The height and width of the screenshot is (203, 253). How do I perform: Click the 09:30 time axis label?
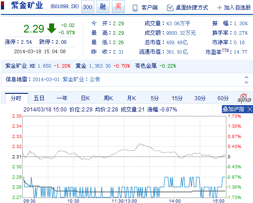point(29,201)
